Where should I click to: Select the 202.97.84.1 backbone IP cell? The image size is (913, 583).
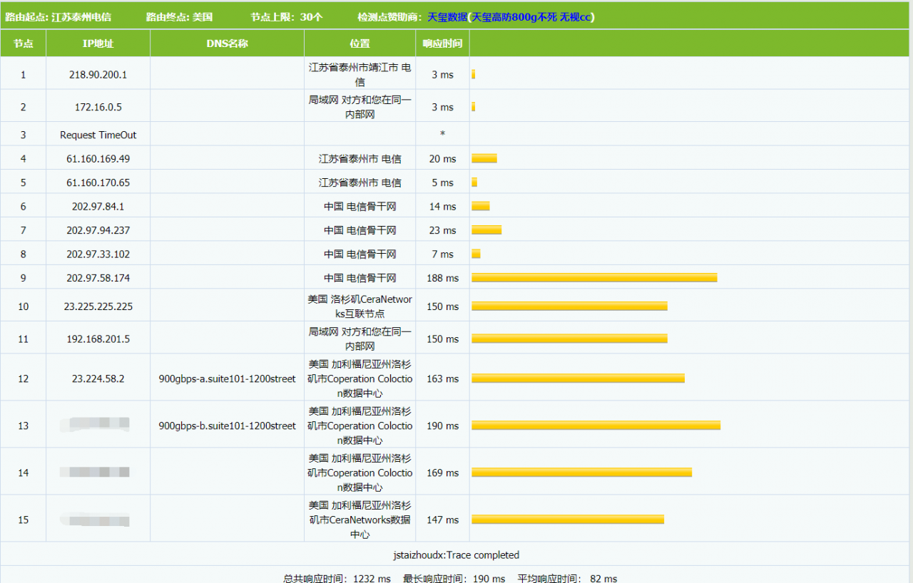pyautogui.click(x=97, y=206)
